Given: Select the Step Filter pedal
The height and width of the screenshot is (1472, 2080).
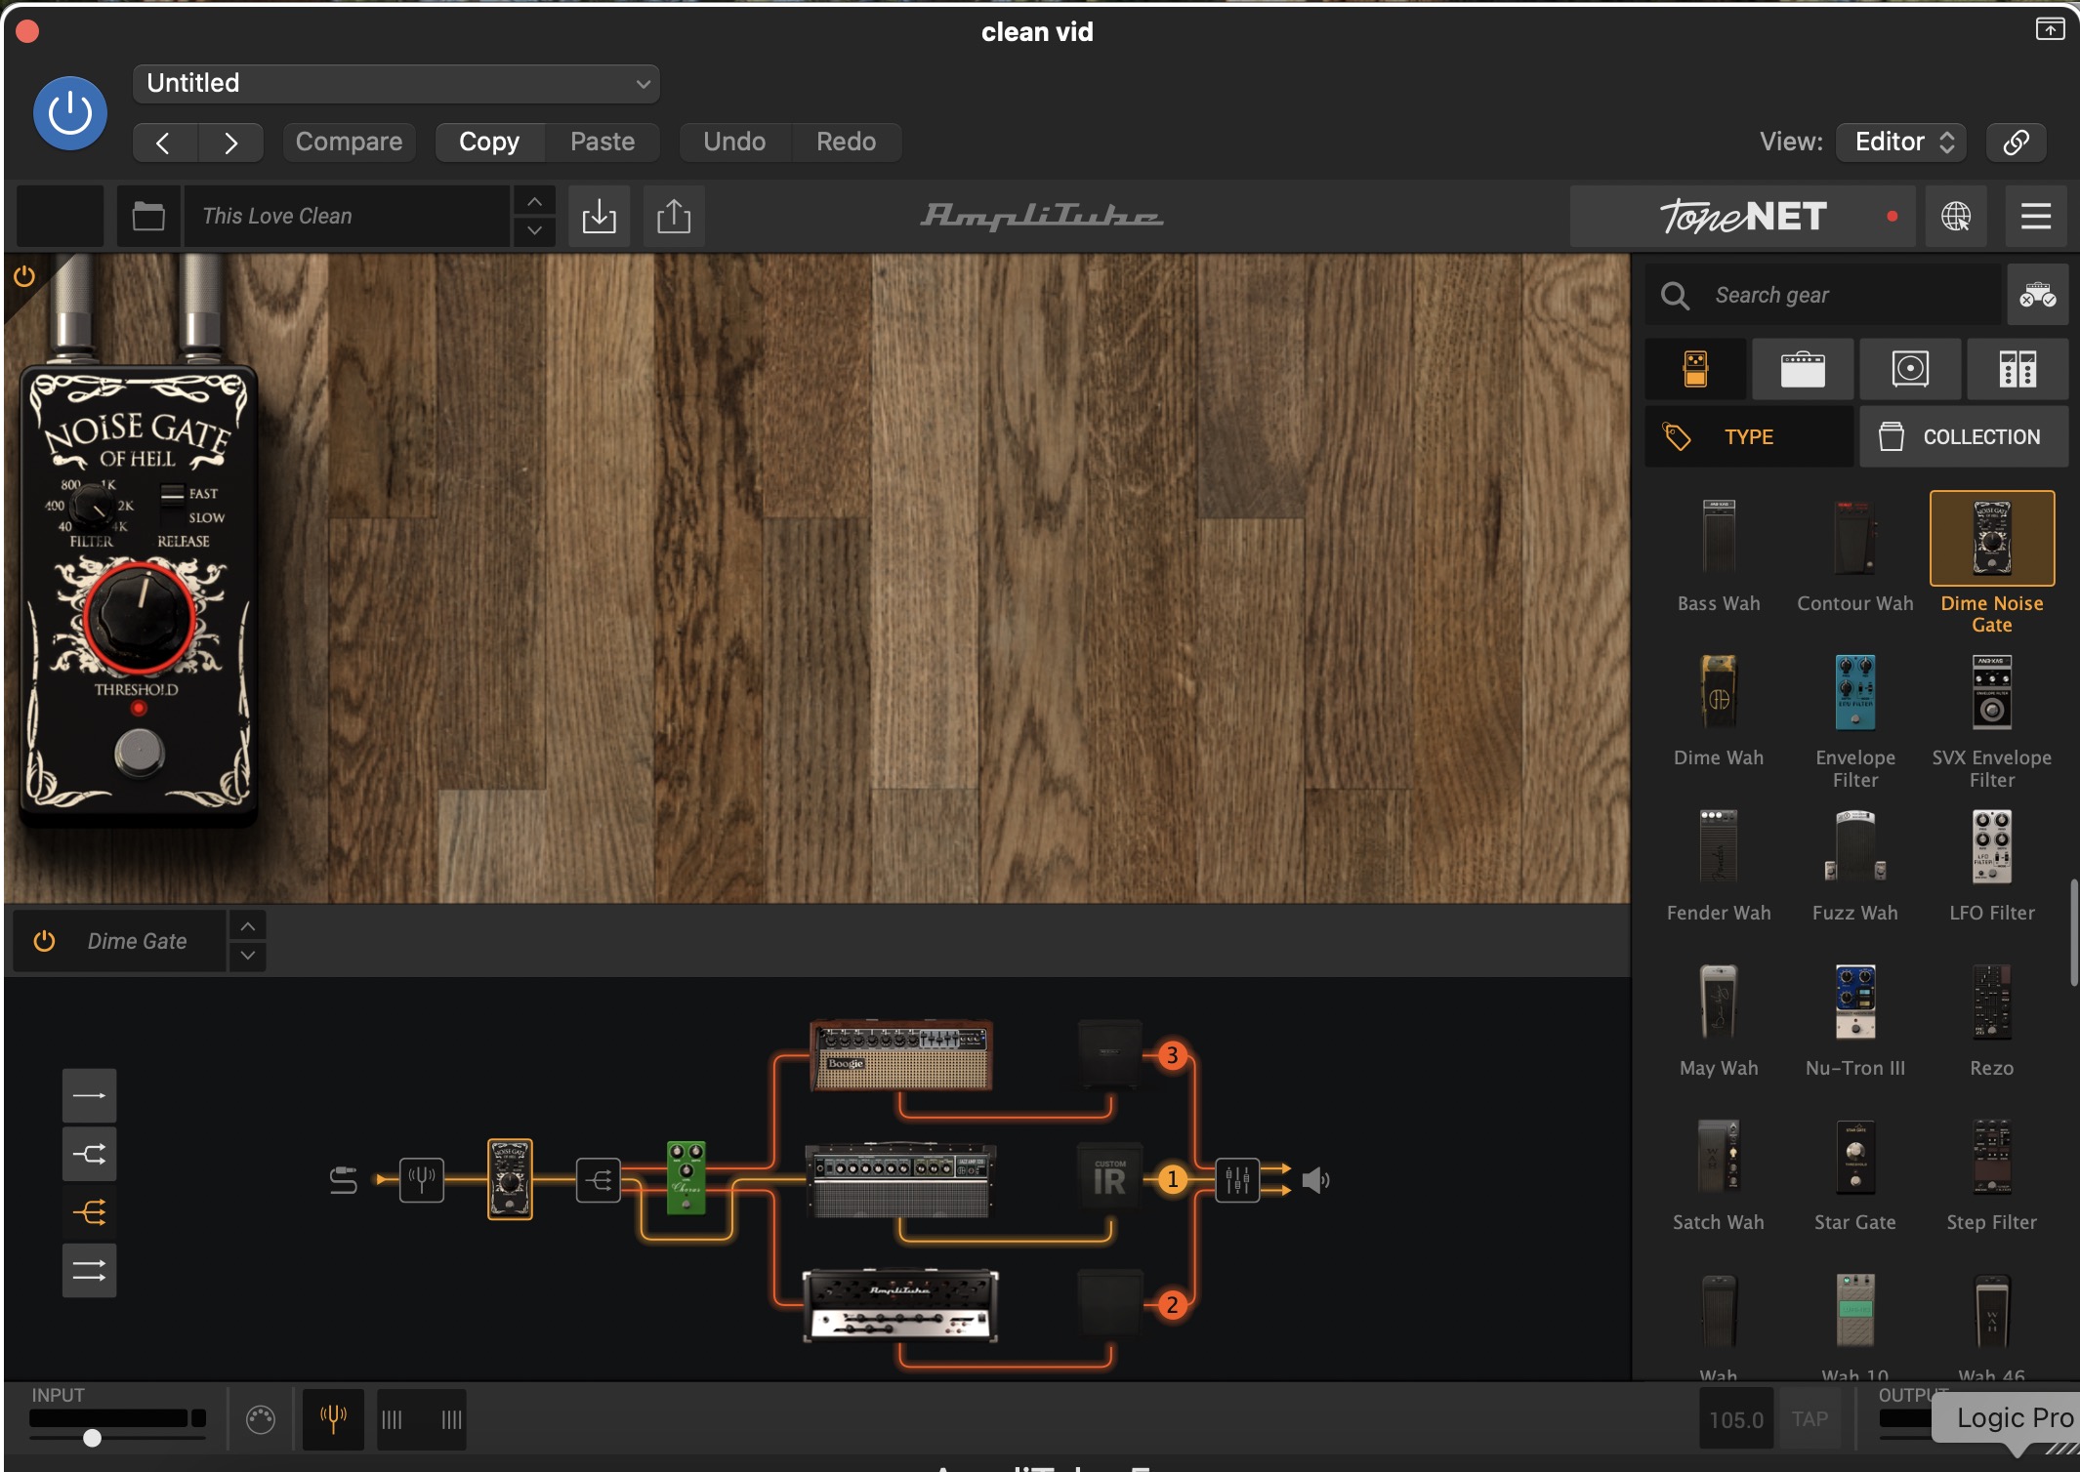Looking at the screenshot, I should click(x=1992, y=1175).
